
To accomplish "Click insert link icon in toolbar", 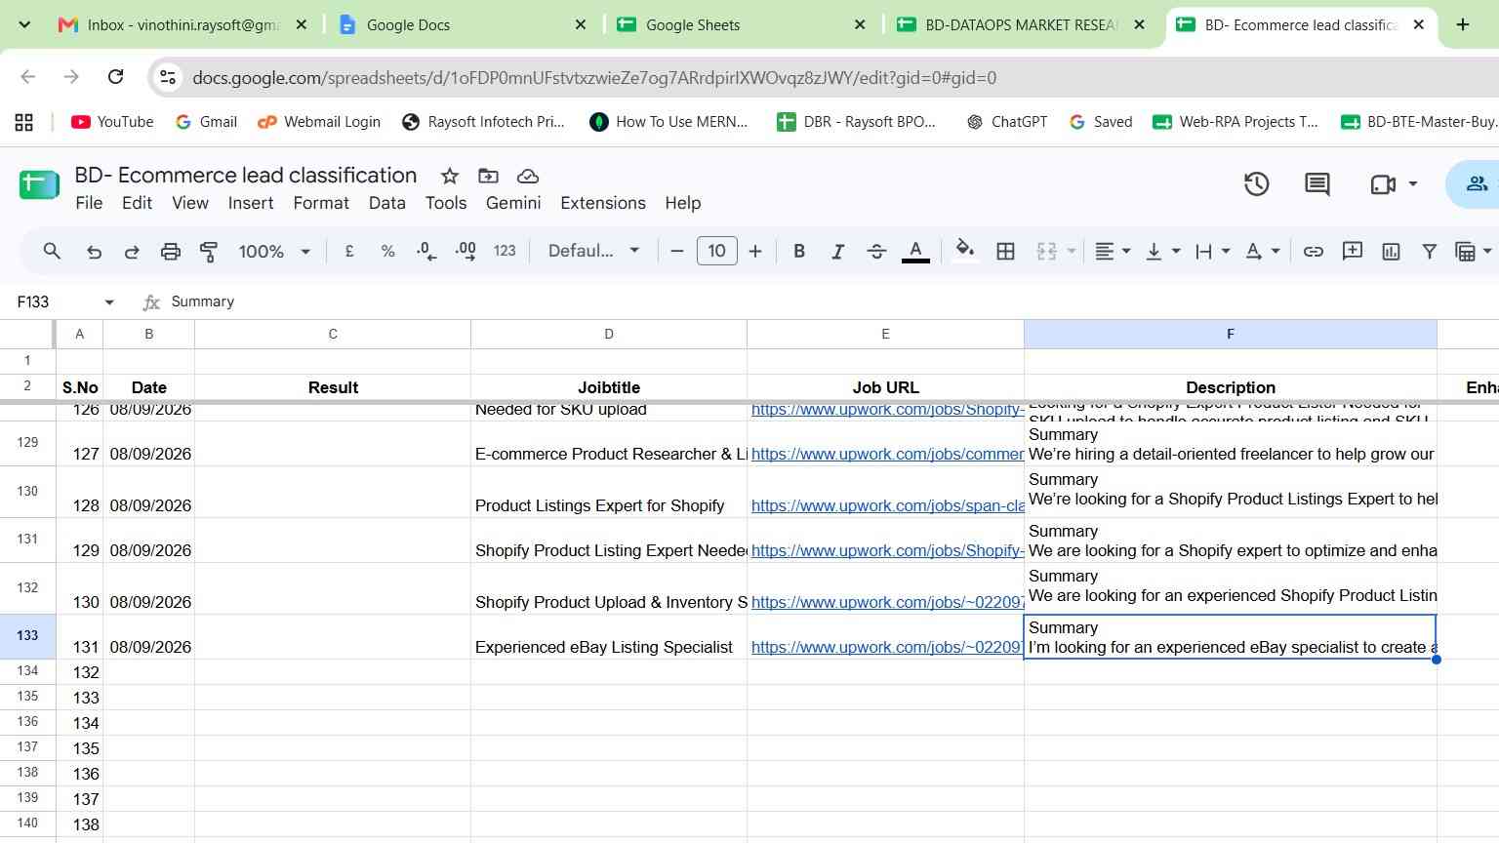I will point(1314,252).
